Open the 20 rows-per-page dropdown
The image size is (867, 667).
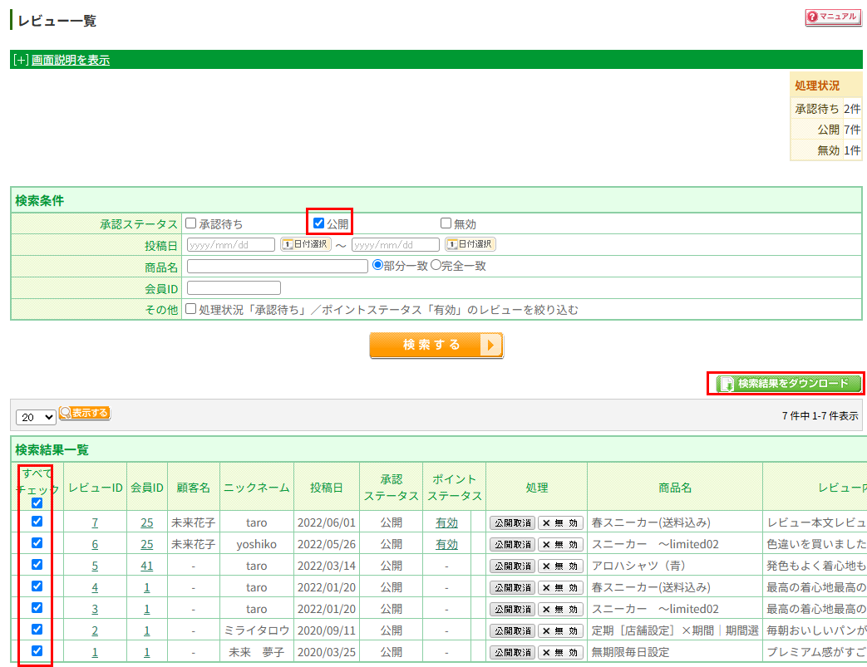coord(36,416)
